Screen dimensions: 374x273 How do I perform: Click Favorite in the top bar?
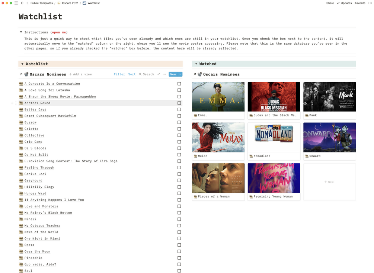[x=360, y=3]
